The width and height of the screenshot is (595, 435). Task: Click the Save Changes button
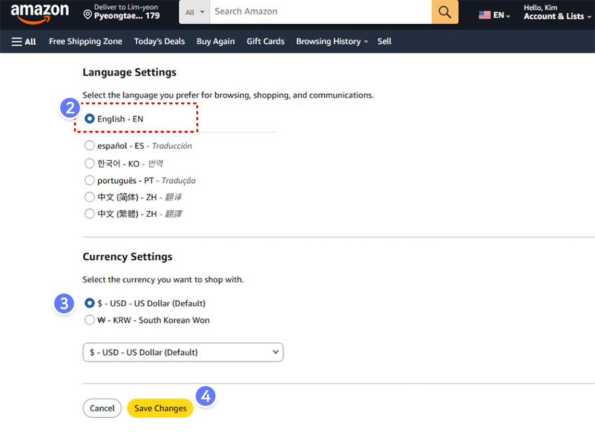tap(161, 409)
